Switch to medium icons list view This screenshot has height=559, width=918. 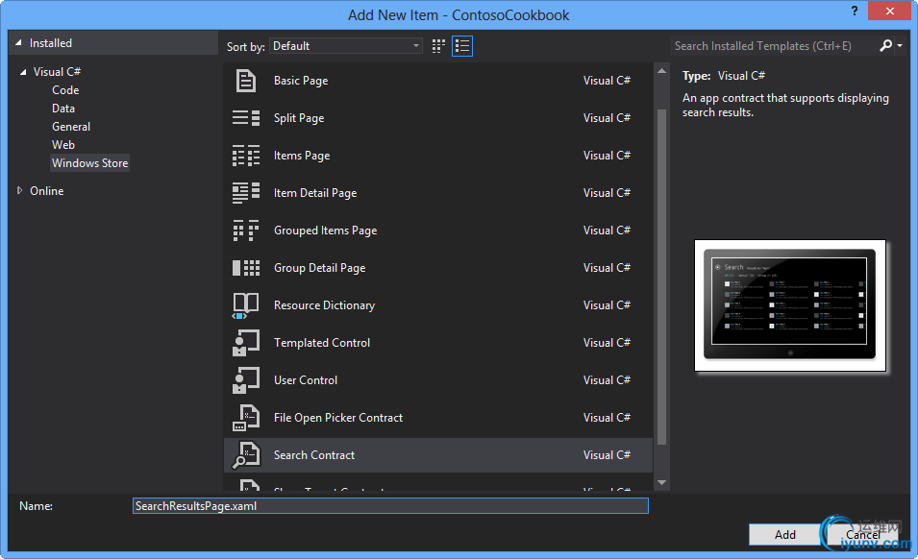point(462,46)
